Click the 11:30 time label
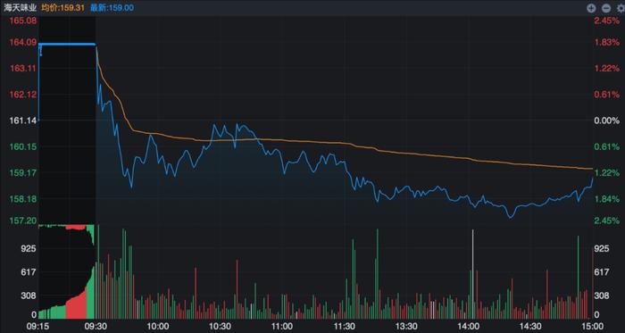The image size is (625, 333). [x=345, y=326]
